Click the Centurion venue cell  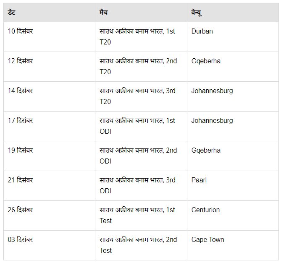tap(233, 216)
